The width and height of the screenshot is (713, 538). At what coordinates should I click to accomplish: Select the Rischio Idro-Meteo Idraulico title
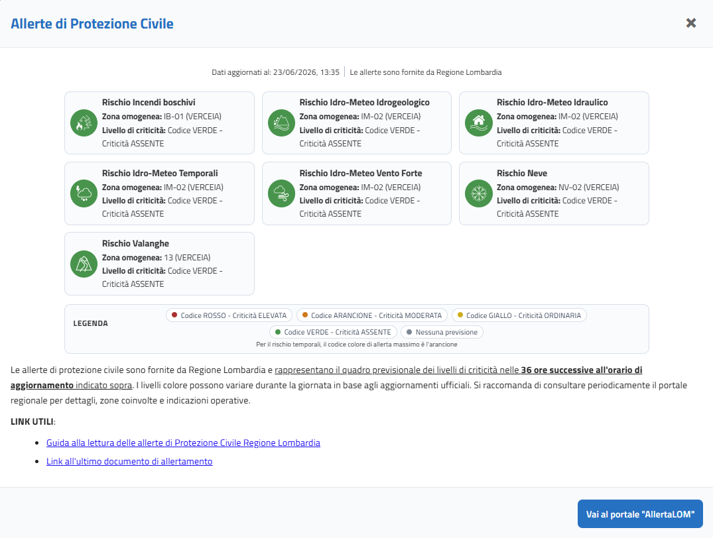coord(552,102)
